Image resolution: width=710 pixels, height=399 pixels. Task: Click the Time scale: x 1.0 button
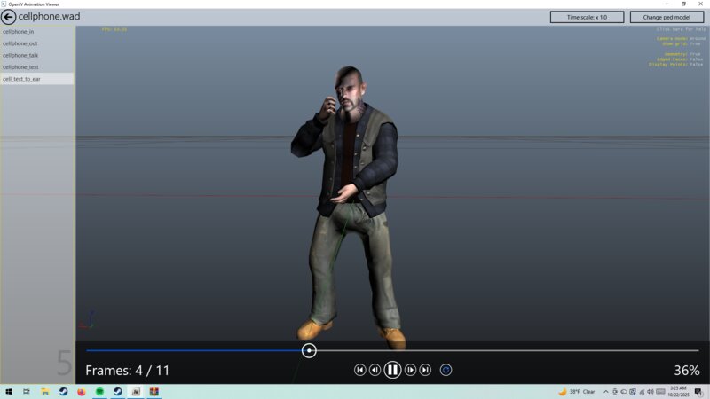(587, 17)
